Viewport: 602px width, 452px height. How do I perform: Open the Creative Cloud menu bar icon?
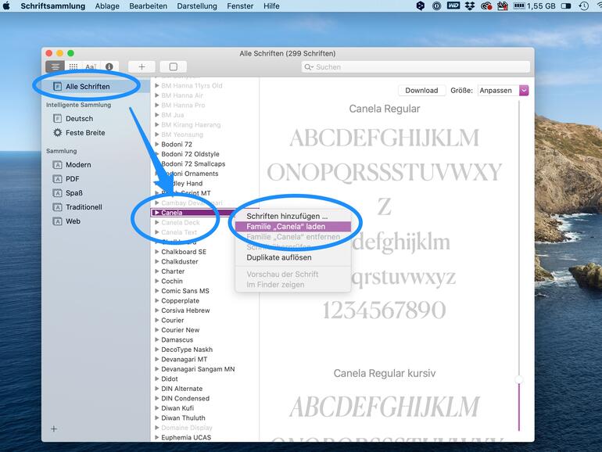pyautogui.click(x=486, y=5)
